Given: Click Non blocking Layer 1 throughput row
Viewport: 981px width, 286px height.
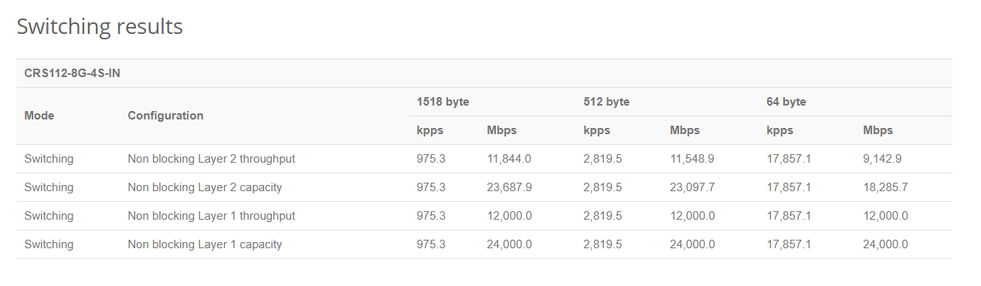Looking at the screenshot, I should pyautogui.click(x=484, y=216).
